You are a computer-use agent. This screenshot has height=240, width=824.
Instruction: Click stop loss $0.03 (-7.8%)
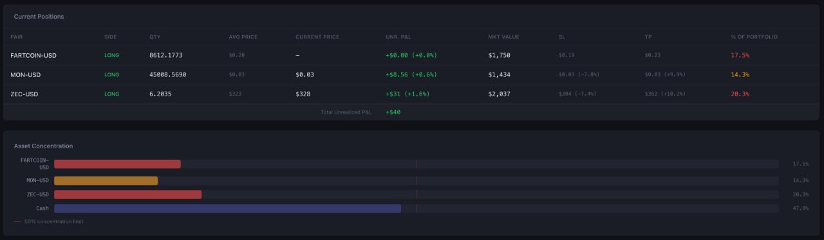point(579,75)
